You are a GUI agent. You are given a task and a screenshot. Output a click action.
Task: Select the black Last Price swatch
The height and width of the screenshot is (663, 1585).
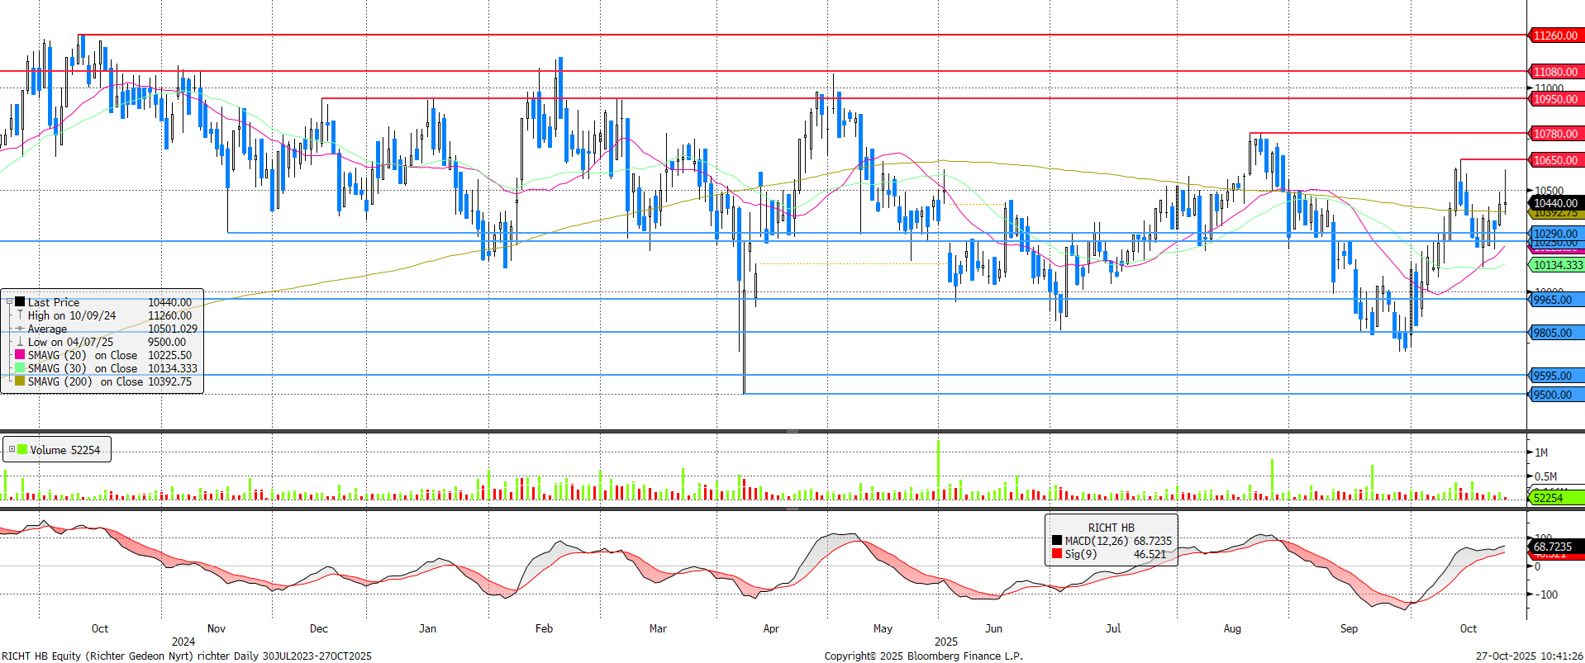click(x=21, y=302)
